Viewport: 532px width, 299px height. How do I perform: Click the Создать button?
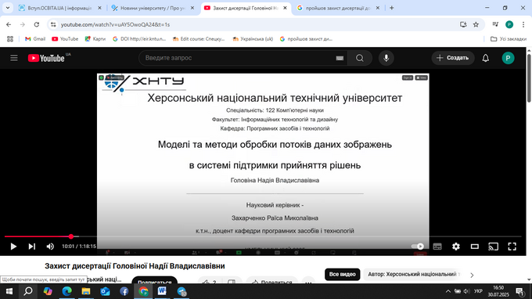click(453, 58)
